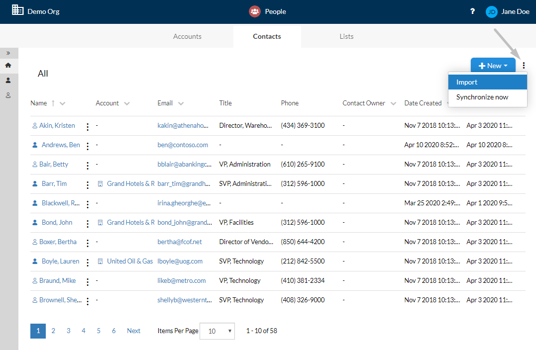Click the home icon in left sidebar
This screenshot has width=536, height=350.
point(8,65)
